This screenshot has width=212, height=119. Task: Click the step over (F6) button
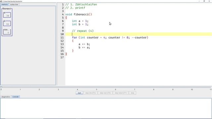click(x=105, y=93)
